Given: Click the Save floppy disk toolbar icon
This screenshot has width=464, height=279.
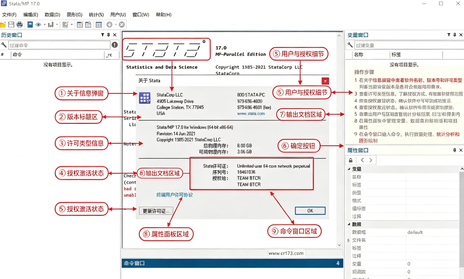Looking at the screenshot, I should [11, 24].
